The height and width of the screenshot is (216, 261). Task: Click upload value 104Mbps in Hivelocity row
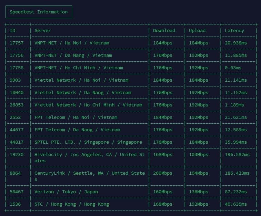click(198, 155)
